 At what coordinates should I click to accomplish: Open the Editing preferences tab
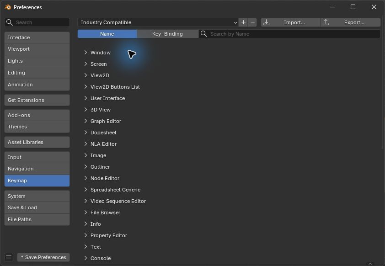click(37, 73)
